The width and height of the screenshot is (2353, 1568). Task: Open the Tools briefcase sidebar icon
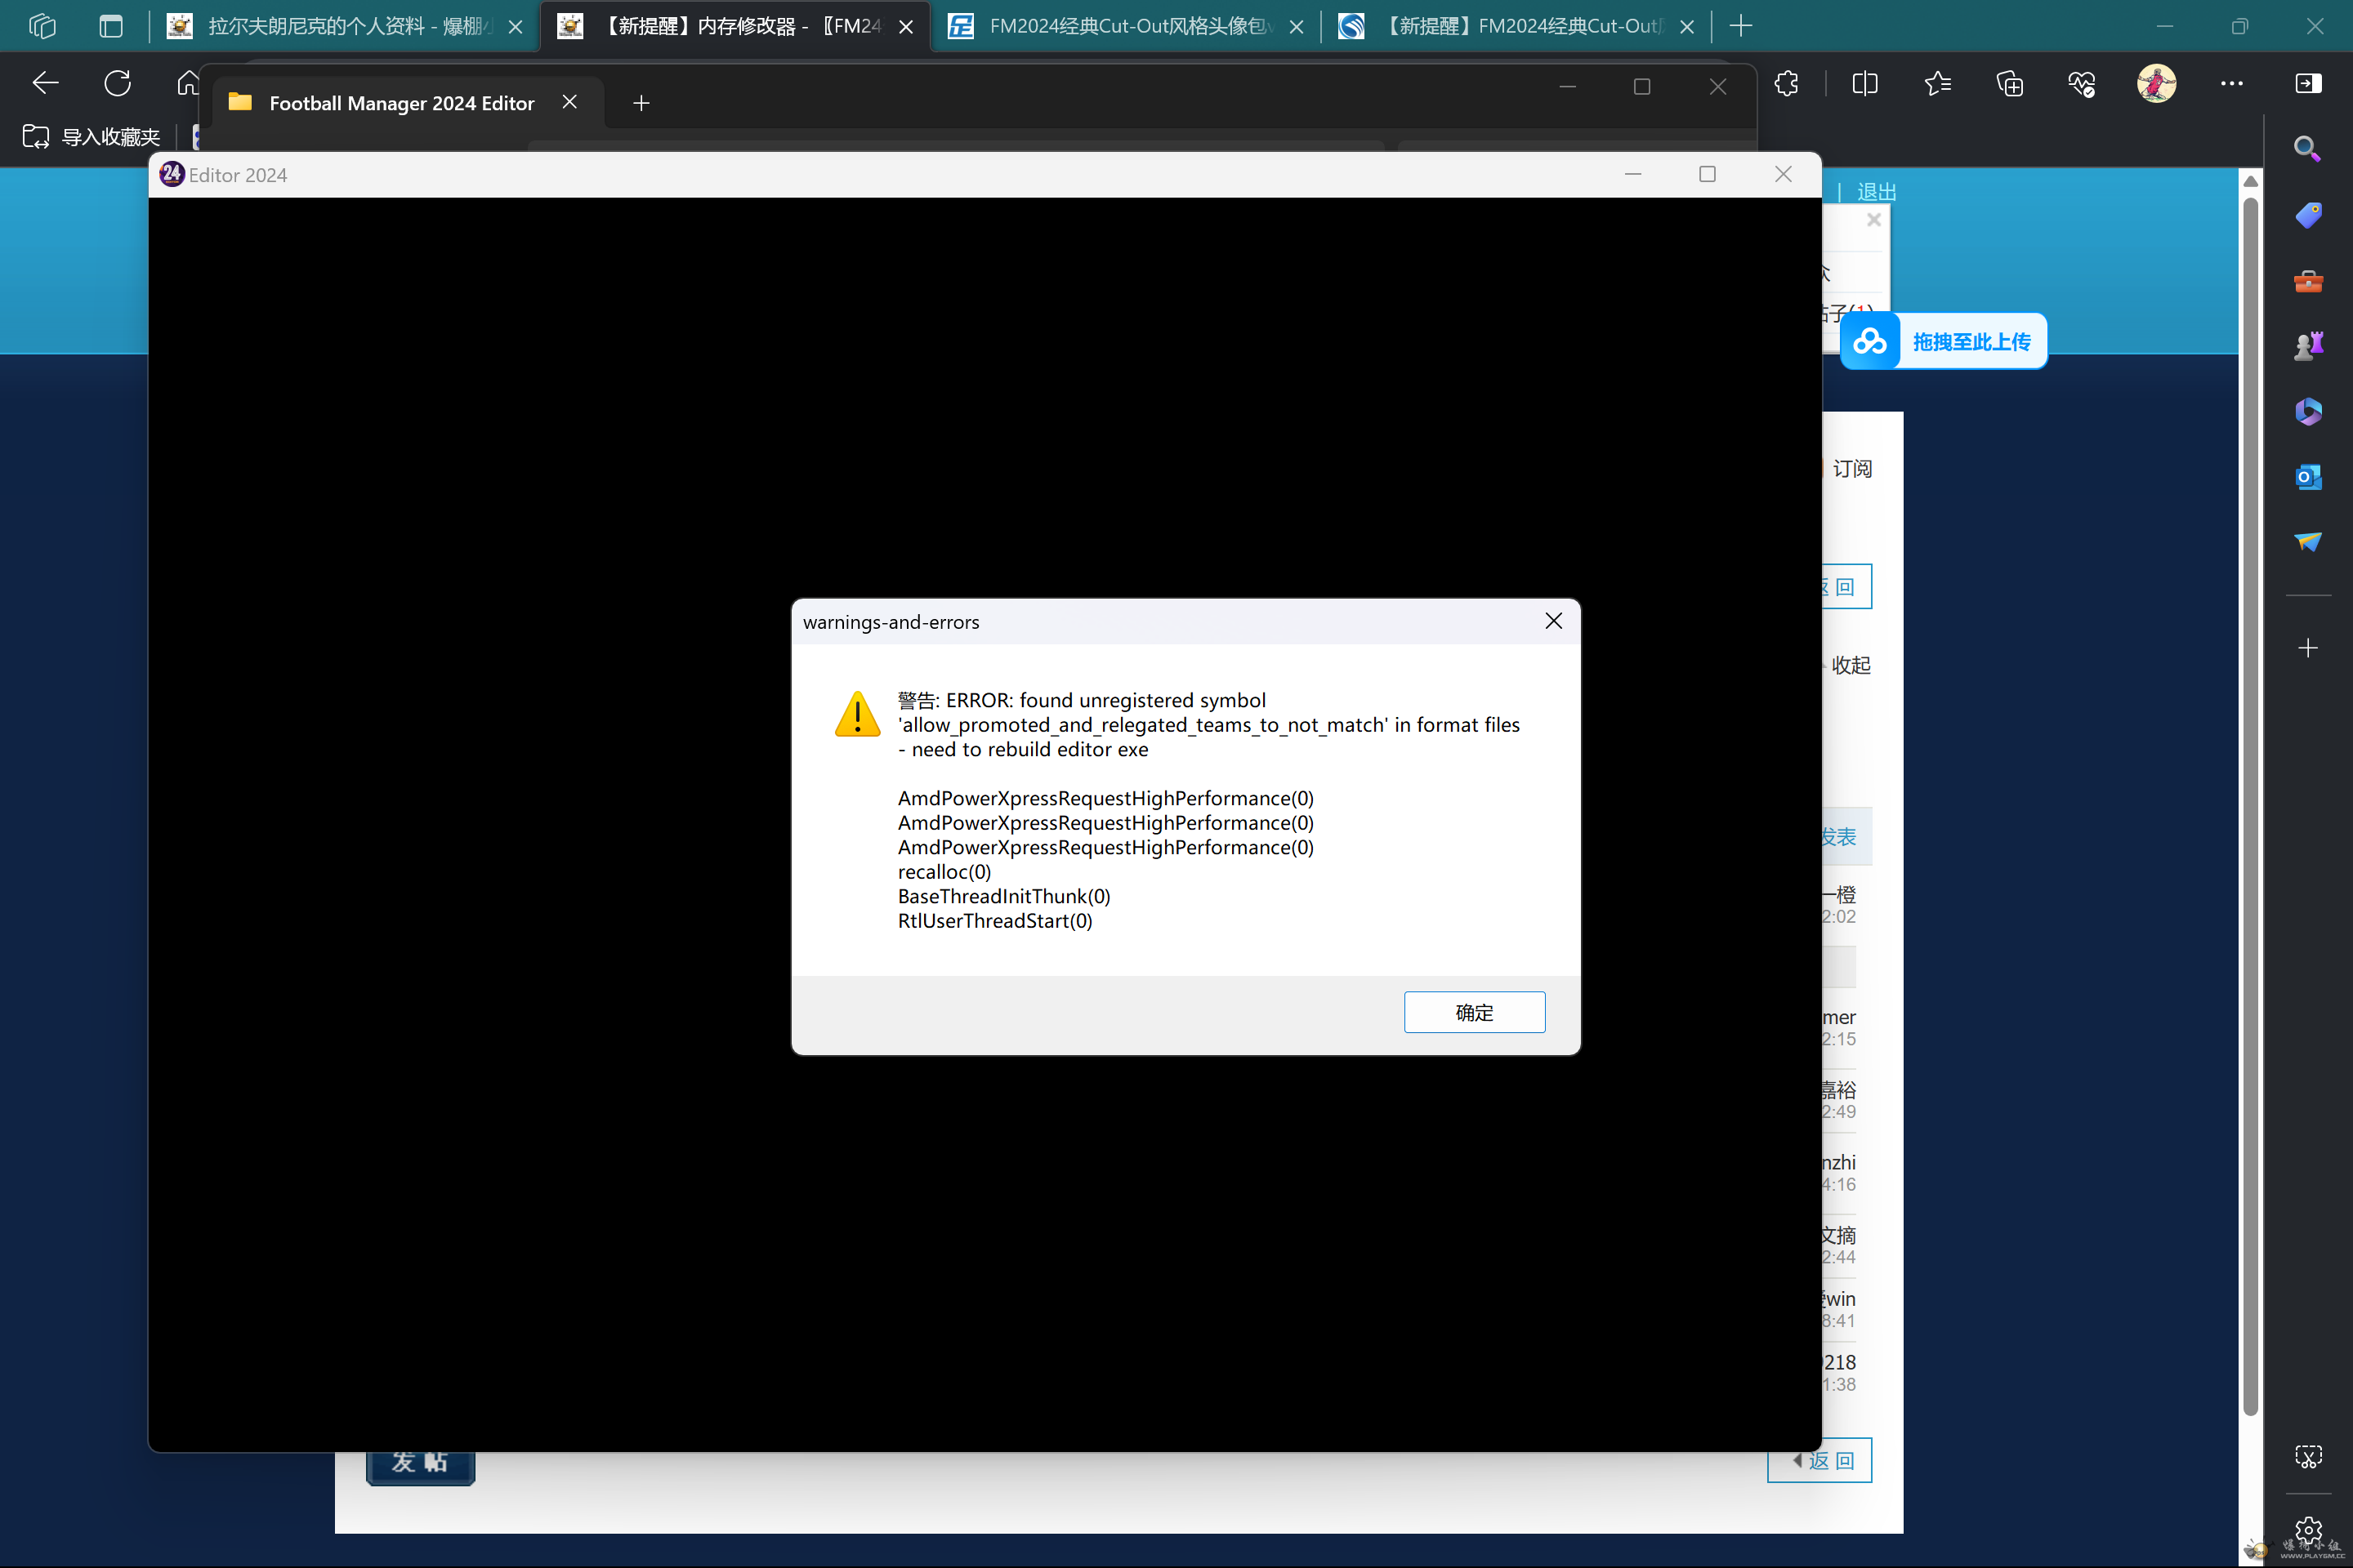pyautogui.click(x=2307, y=281)
